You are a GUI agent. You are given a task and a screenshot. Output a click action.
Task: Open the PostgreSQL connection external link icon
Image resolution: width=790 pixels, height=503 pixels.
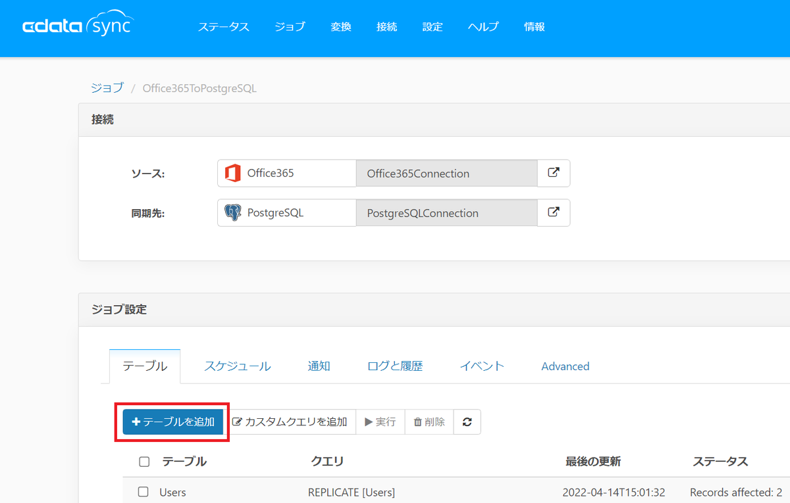(x=554, y=212)
